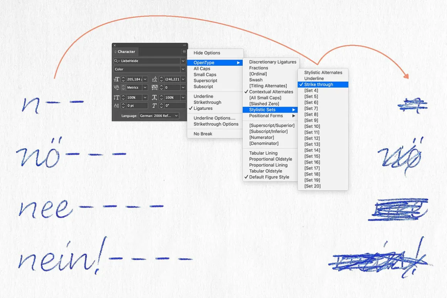447x298 pixels.
Task: Open the LiebeHeide font family dropdown
Action: pos(183,61)
